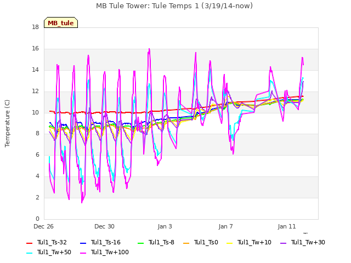Click the Jan 7 x-axis tick label
The height and width of the screenshot is (263, 351).
[x=225, y=226]
